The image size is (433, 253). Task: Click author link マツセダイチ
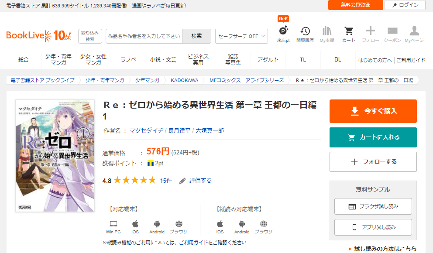click(147, 130)
